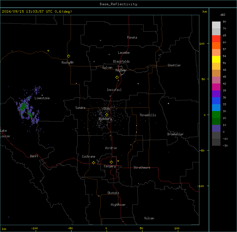Click the Stettler town label
237x232 pixels.
pos(174,65)
